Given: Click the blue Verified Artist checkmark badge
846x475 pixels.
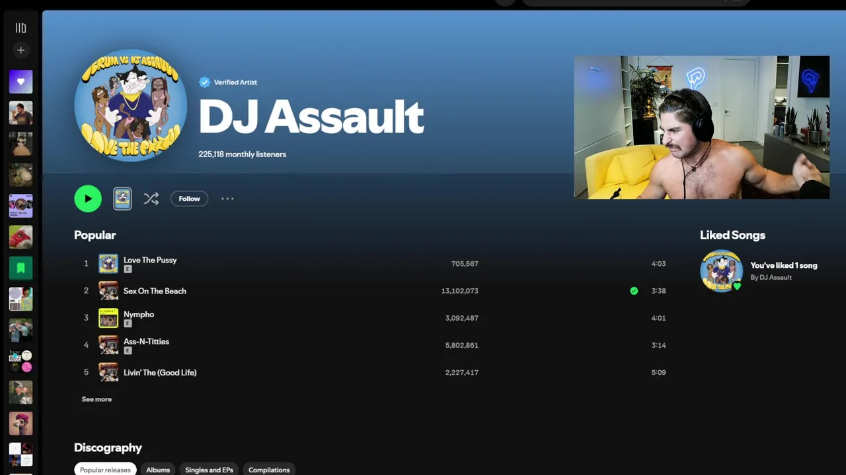Looking at the screenshot, I should tap(205, 82).
